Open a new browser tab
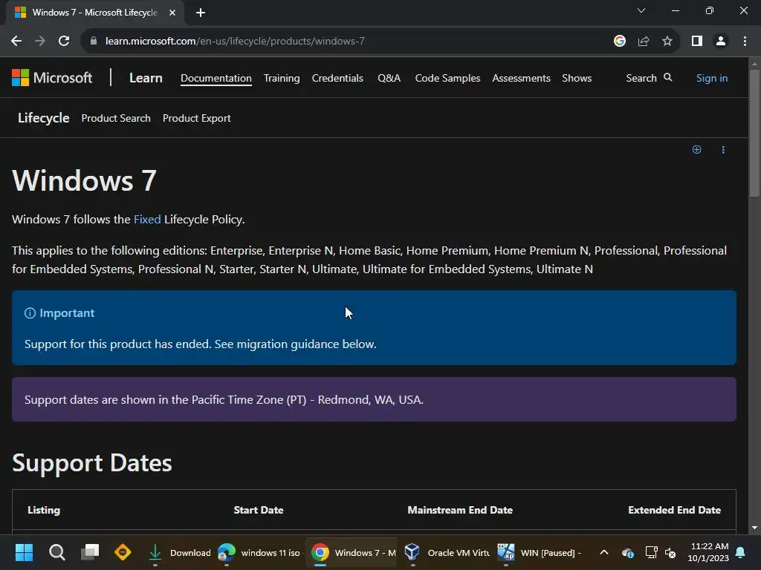 [x=201, y=13]
